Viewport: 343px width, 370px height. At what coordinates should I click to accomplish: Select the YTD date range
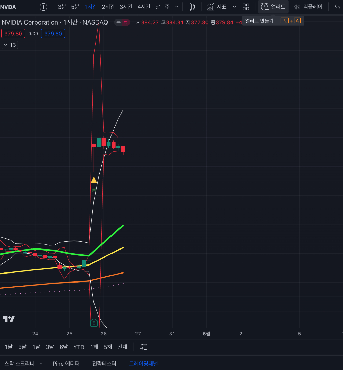coord(79,347)
